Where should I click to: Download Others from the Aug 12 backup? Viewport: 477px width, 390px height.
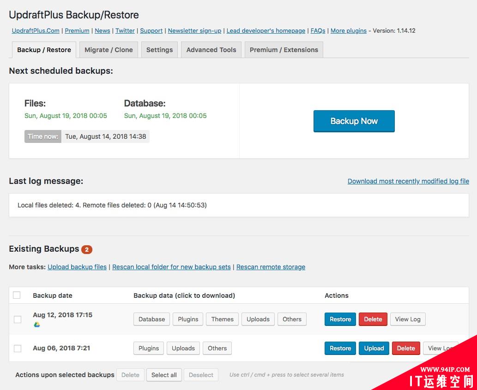coord(292,319)
